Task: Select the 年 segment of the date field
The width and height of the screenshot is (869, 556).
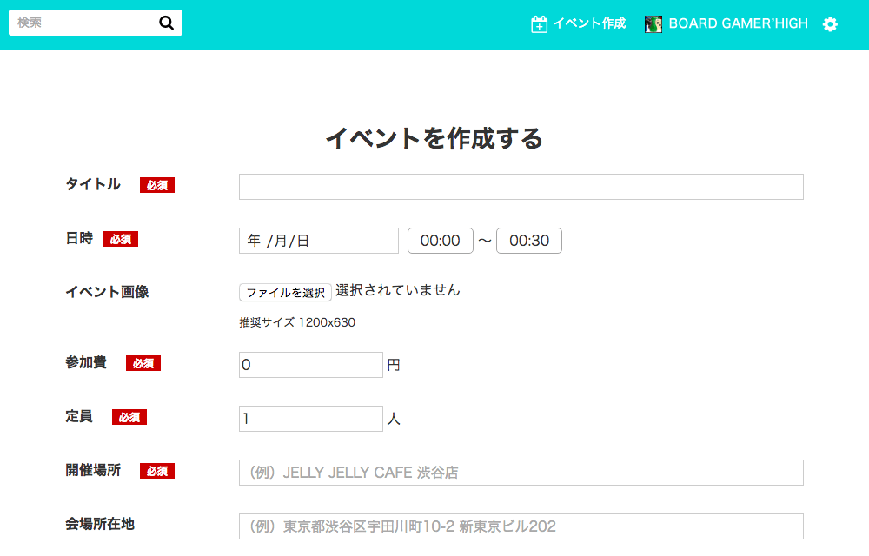Action: tap(254, 242)
